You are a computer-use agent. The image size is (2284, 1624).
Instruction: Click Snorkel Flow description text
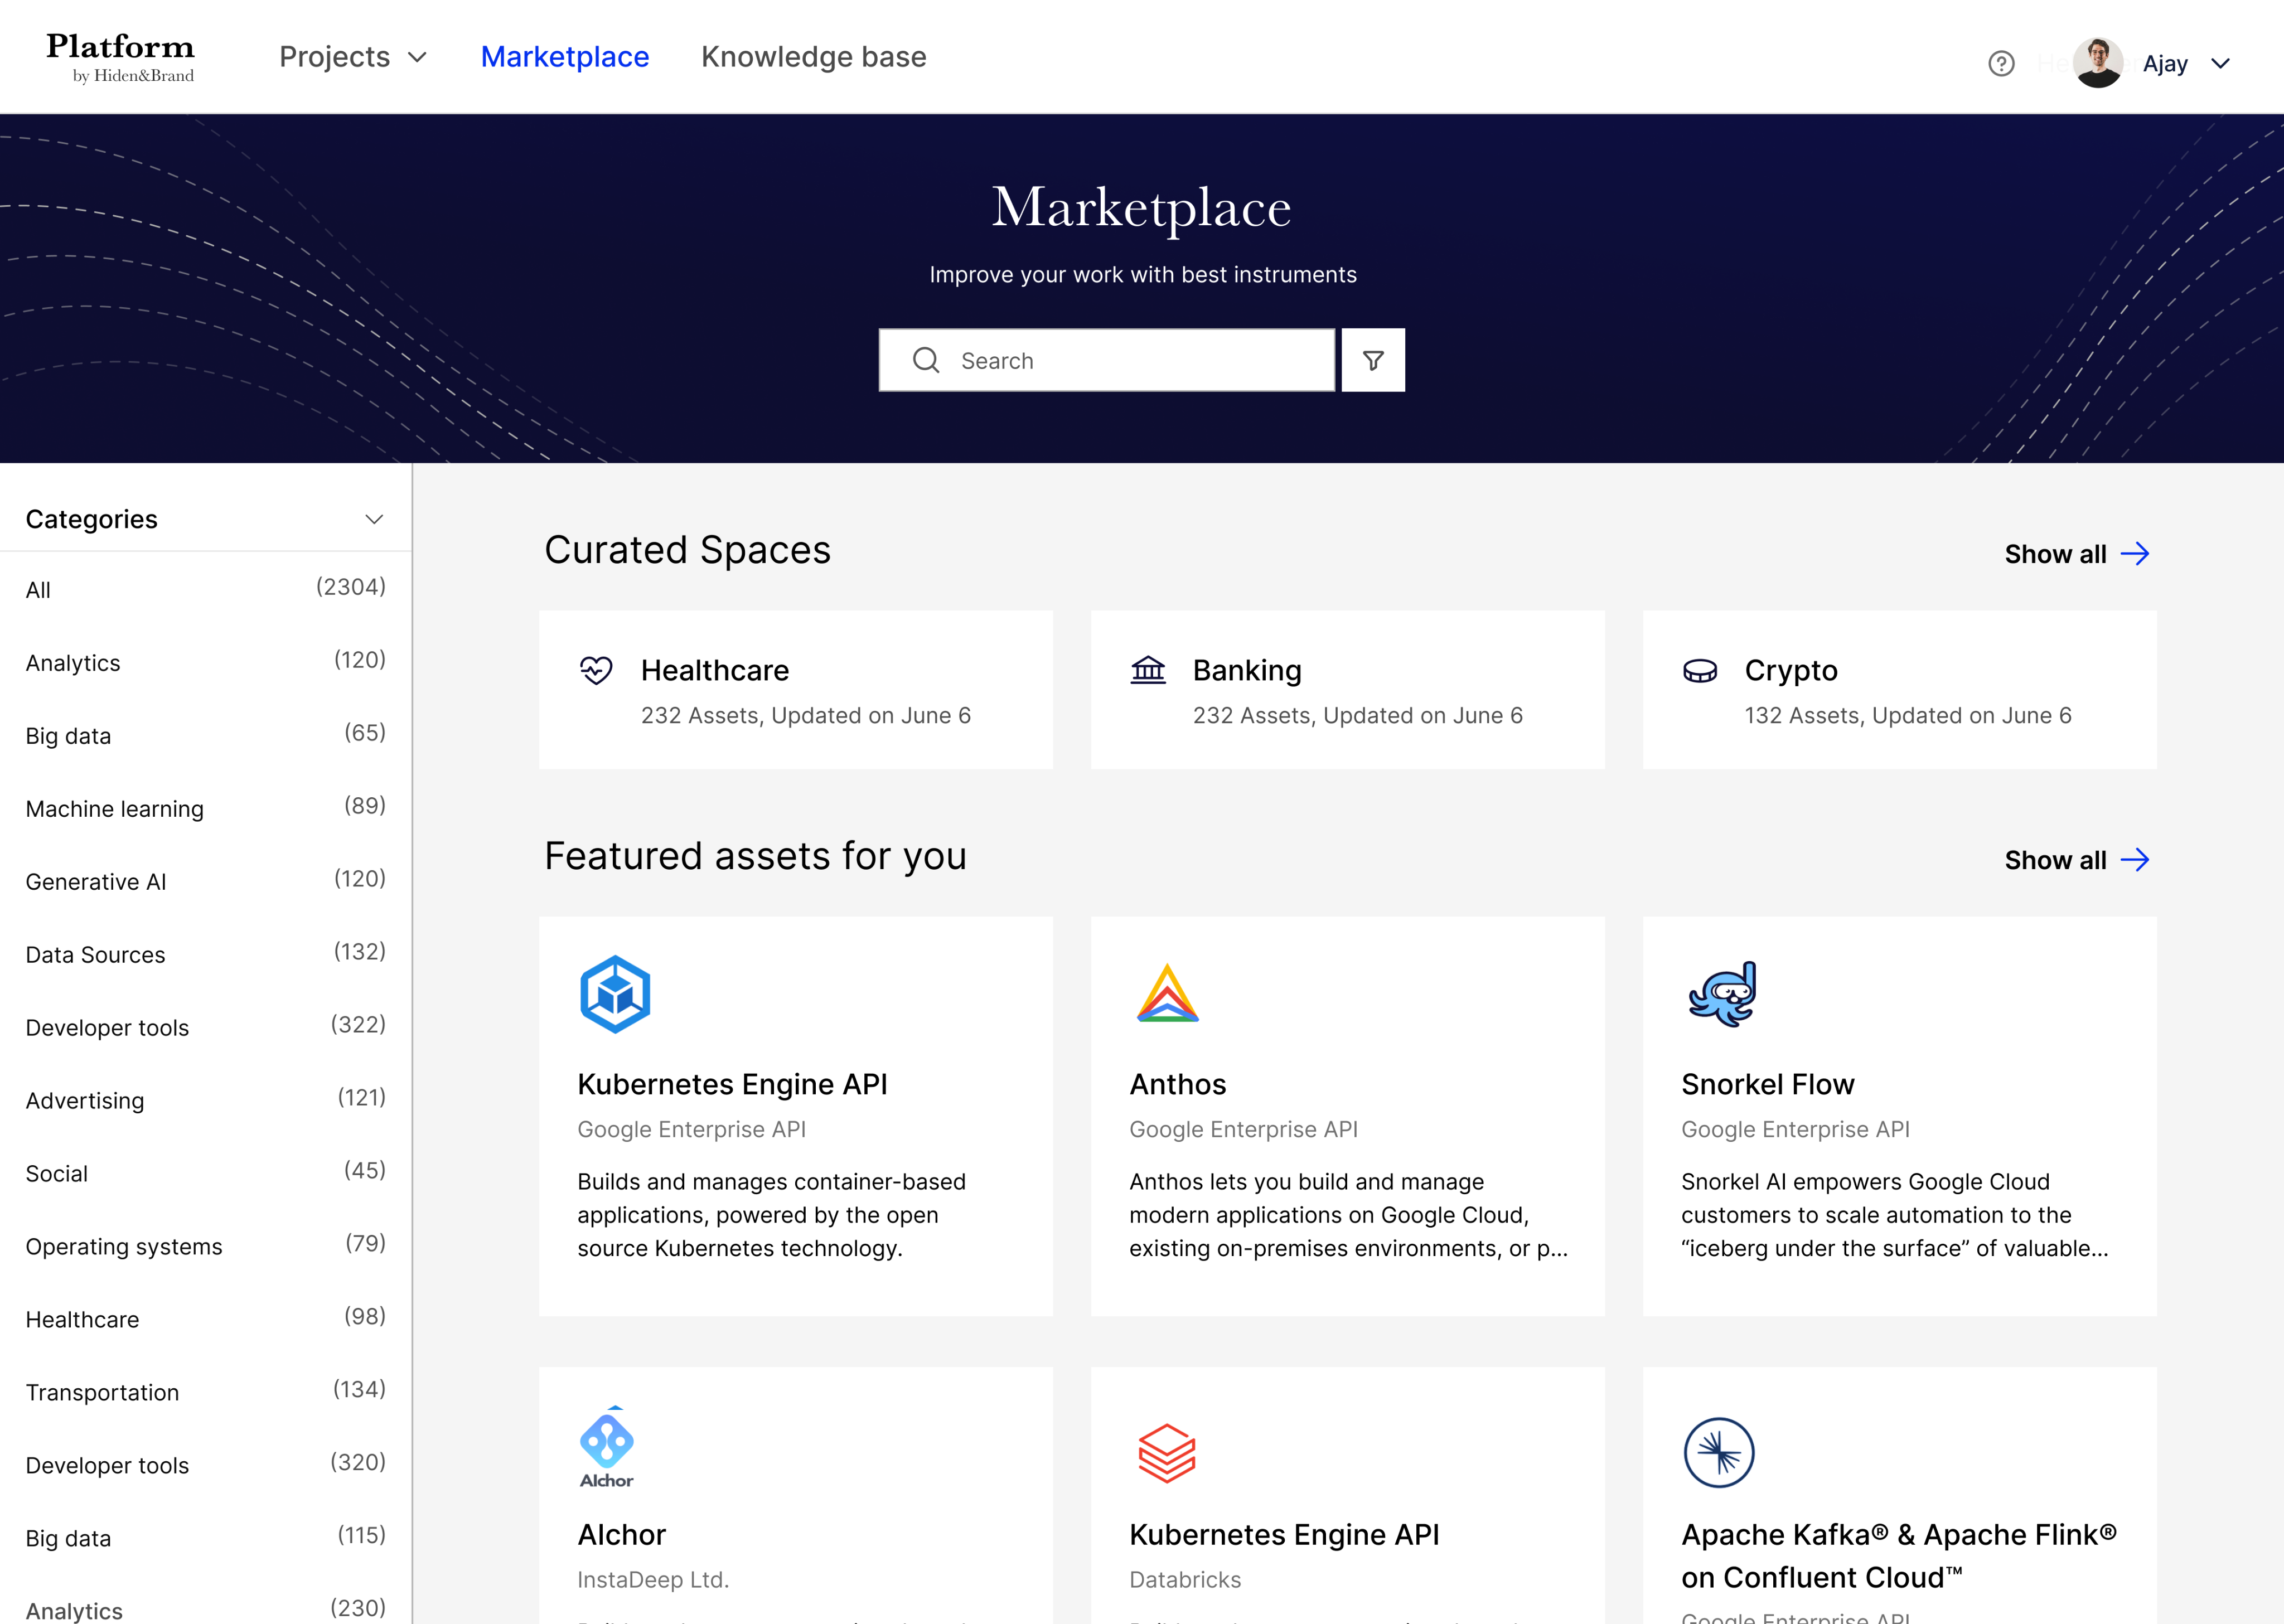1894,1215
